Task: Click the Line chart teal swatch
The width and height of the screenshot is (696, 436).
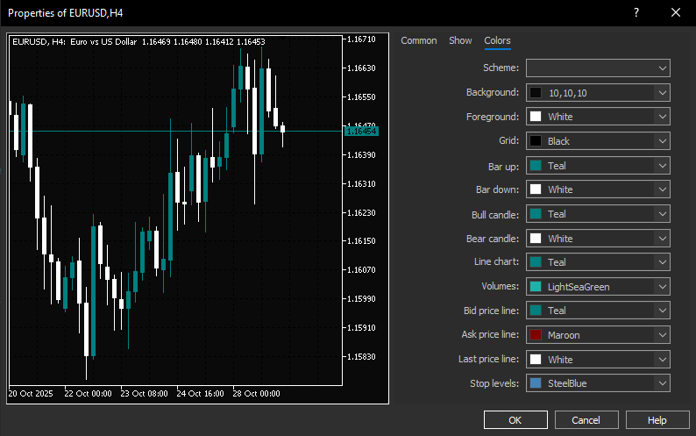Action: (536, 262)
